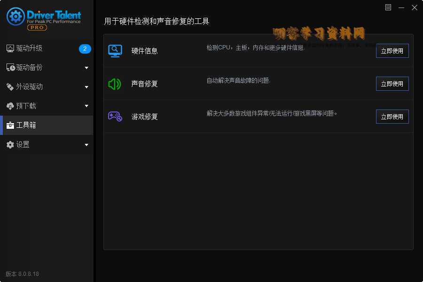Click the blue update count badge 2
Viewport: 423px width, 282px height.
(85, 48)
